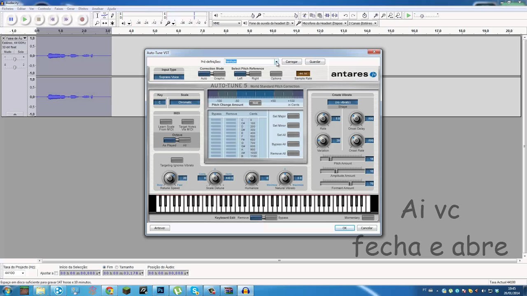Open the Analisar menu
Image resolution: width=527 pixels, height=296 pixels.
pyautogui.click(x=98, y=9)
